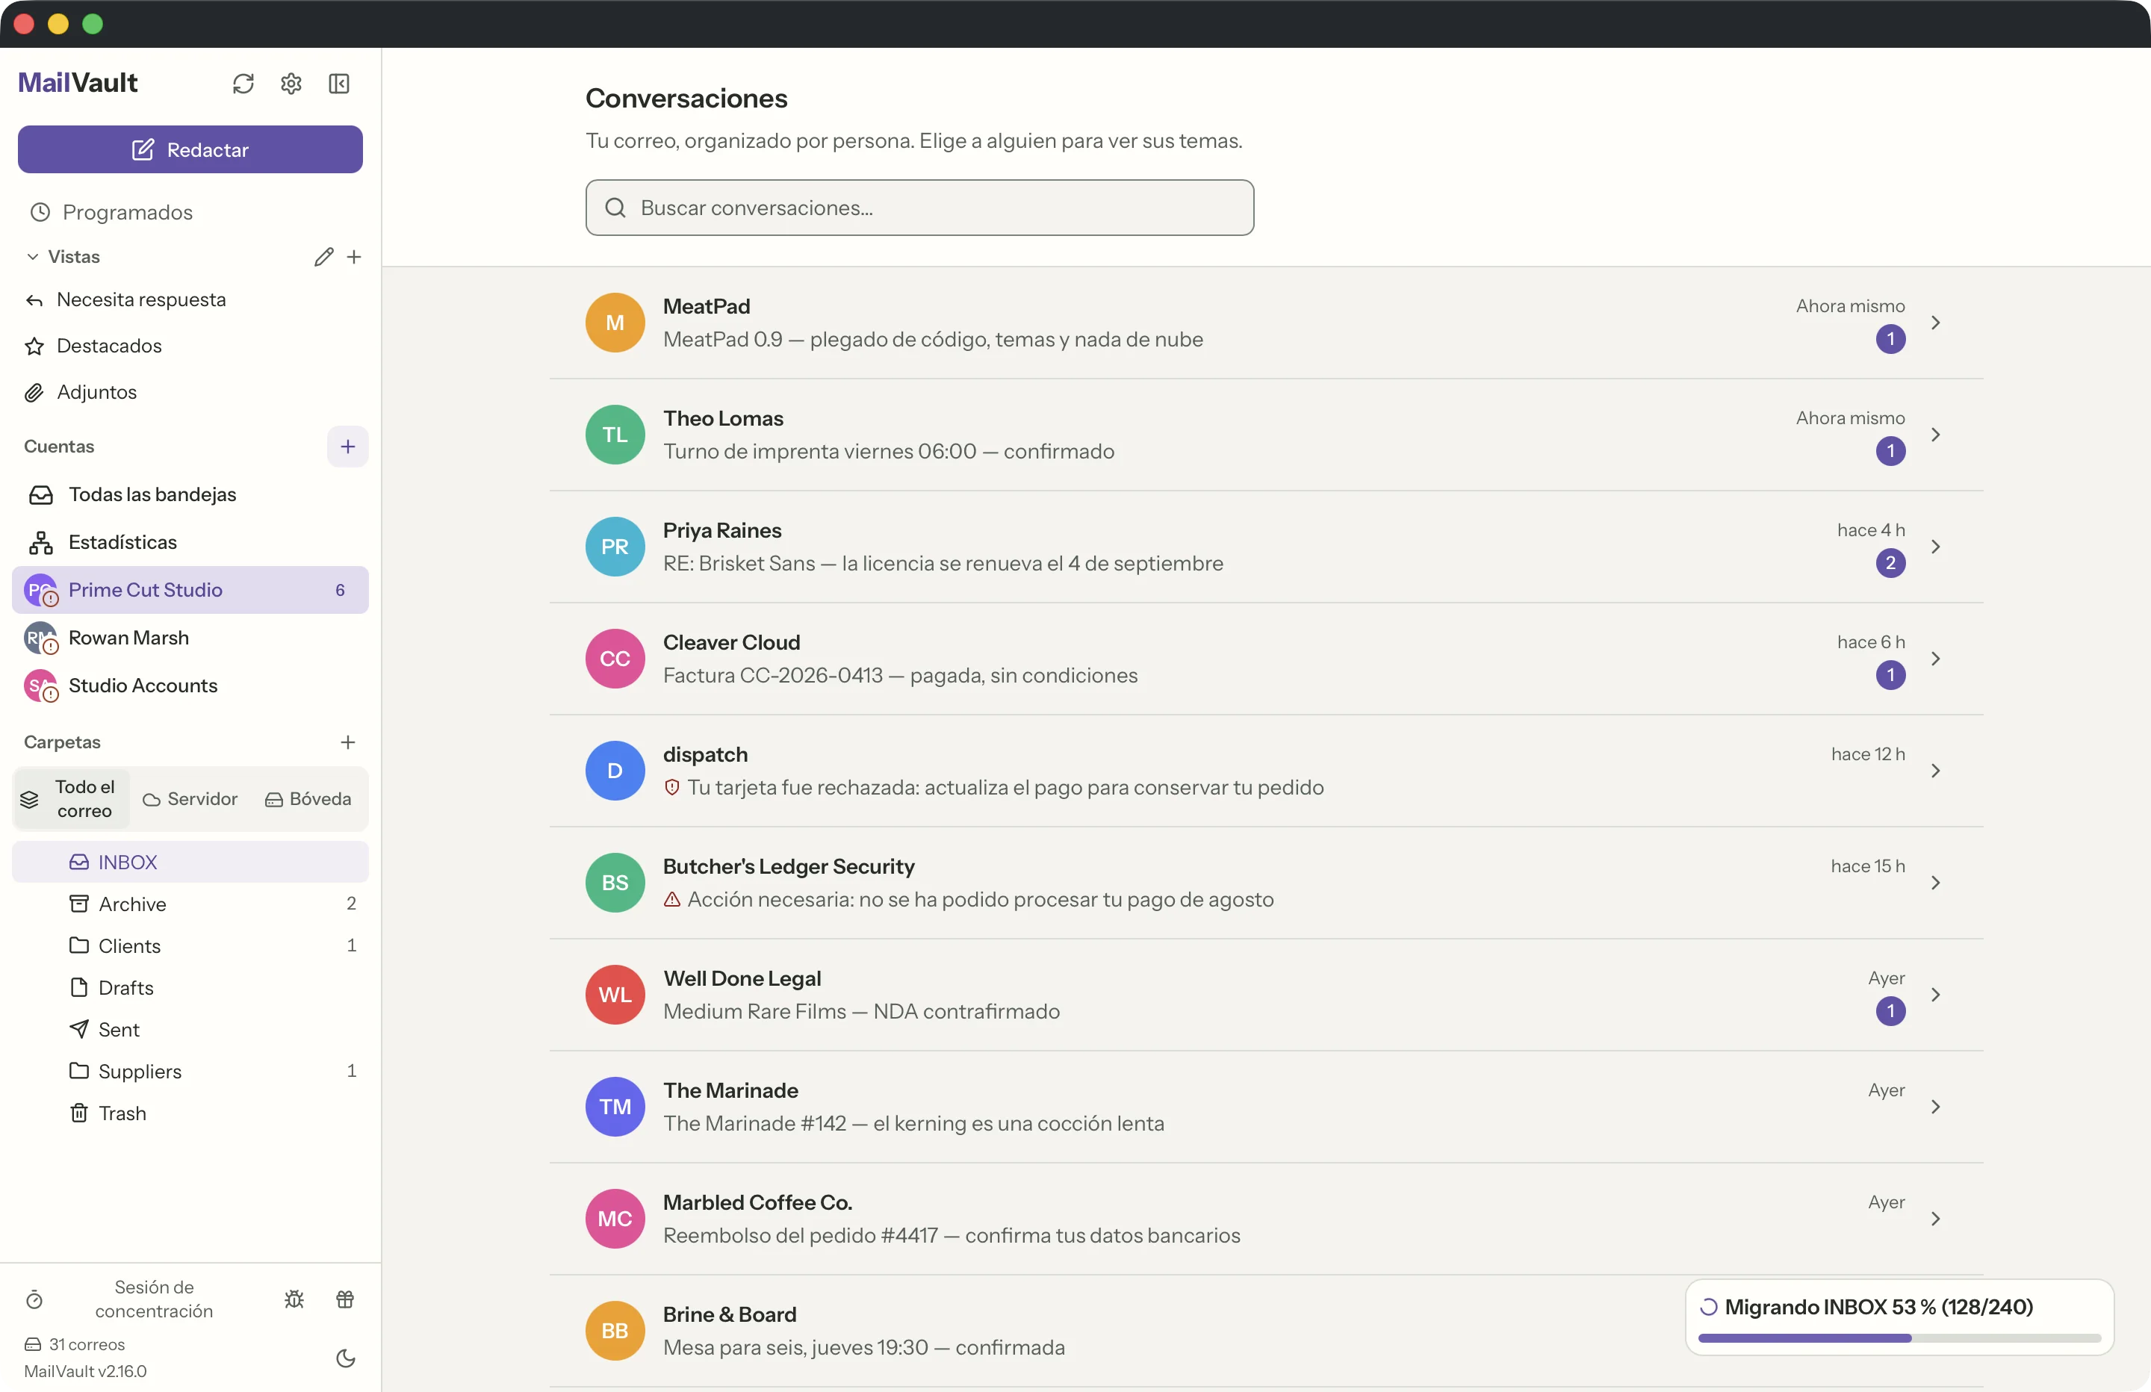This screenshot has height=1392, width=2151.
Task: Toggle dark mode moon icon
Action: pyautogui.click(x=345, y=1358)
